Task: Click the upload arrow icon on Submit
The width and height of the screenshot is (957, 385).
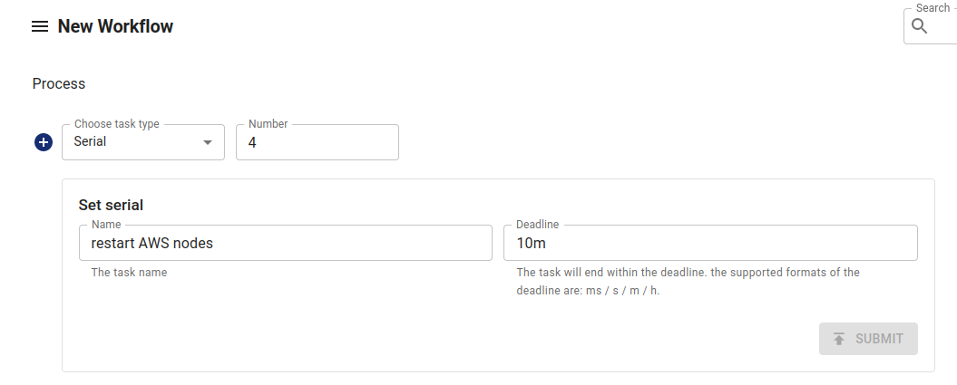Action: point(839,339)
